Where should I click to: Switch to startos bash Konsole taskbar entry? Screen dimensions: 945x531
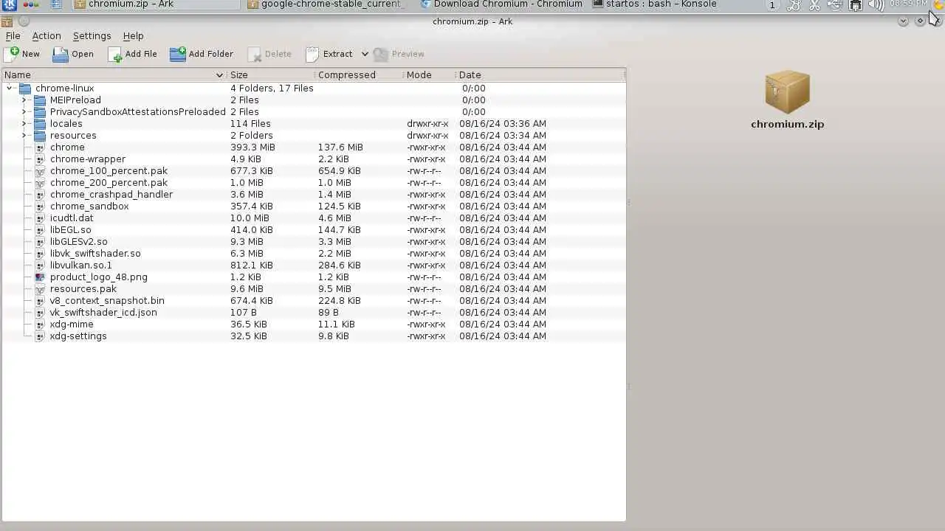(x=654, y=4)
